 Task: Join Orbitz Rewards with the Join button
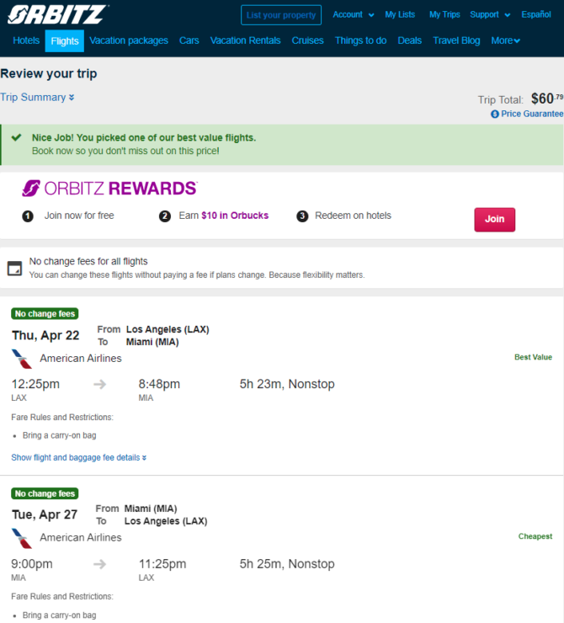494,220
